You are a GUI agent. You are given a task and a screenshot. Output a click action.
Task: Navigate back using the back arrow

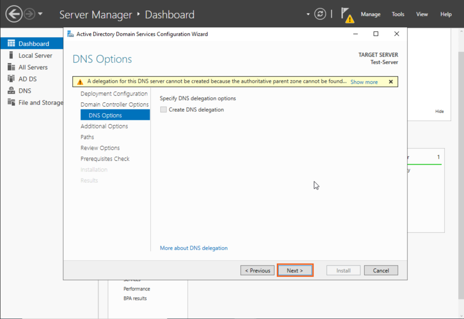[x=14, y=14]
